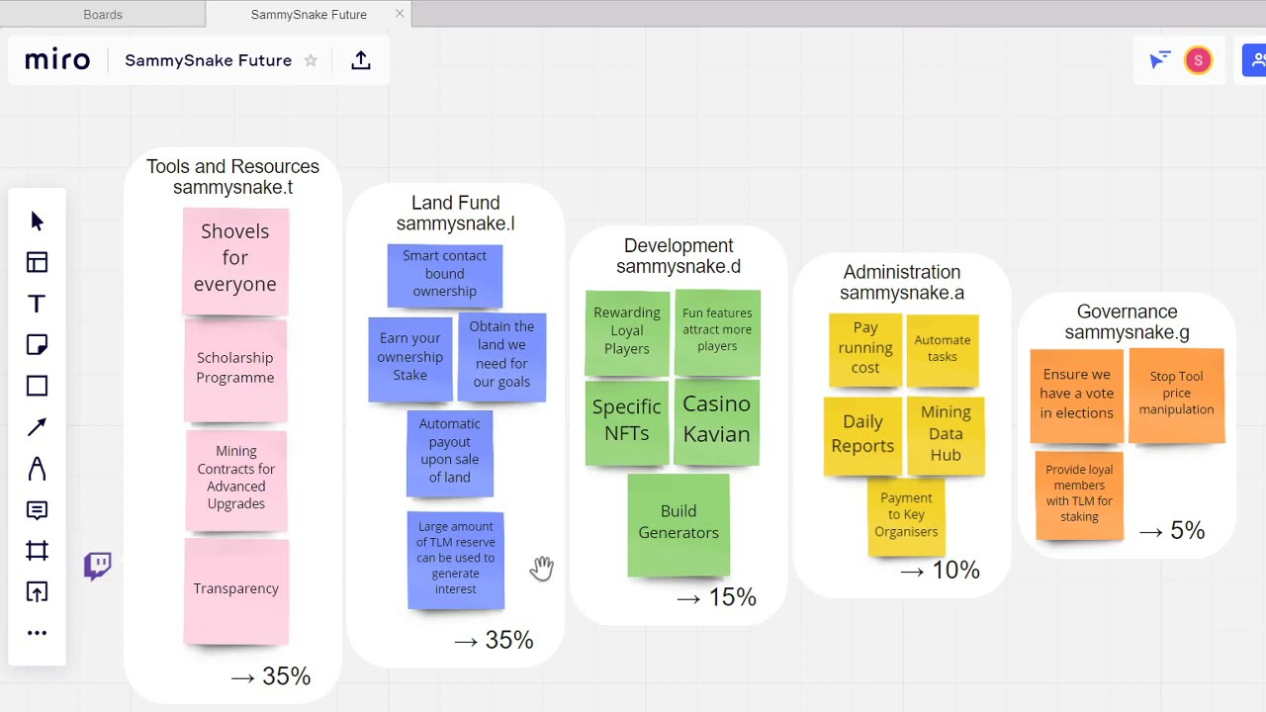Select Rewarding Loyal Players note
The height and width of the screenshot is (712, 1266).
coord(627,333)
